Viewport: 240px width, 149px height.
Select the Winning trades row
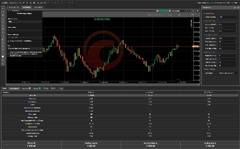(120, 117)
